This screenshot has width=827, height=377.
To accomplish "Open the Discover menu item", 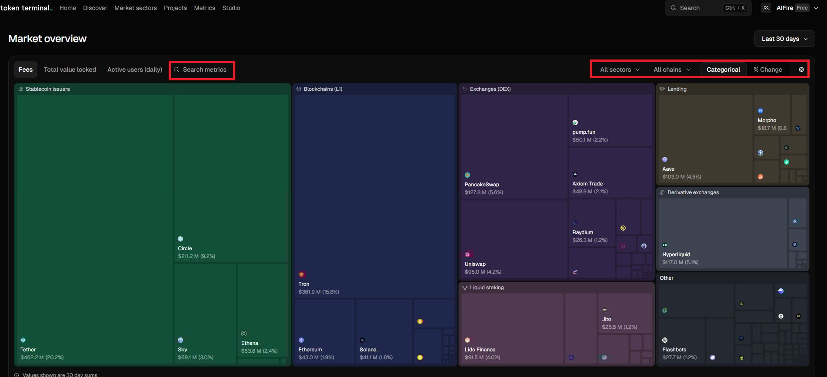I will [95, 8].
